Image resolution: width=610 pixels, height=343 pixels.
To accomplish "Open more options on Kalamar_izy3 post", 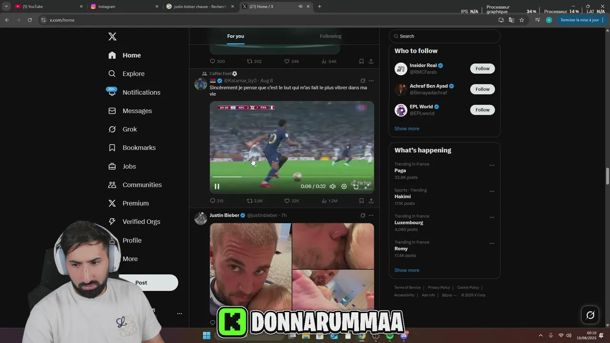I will coord(371,81).
